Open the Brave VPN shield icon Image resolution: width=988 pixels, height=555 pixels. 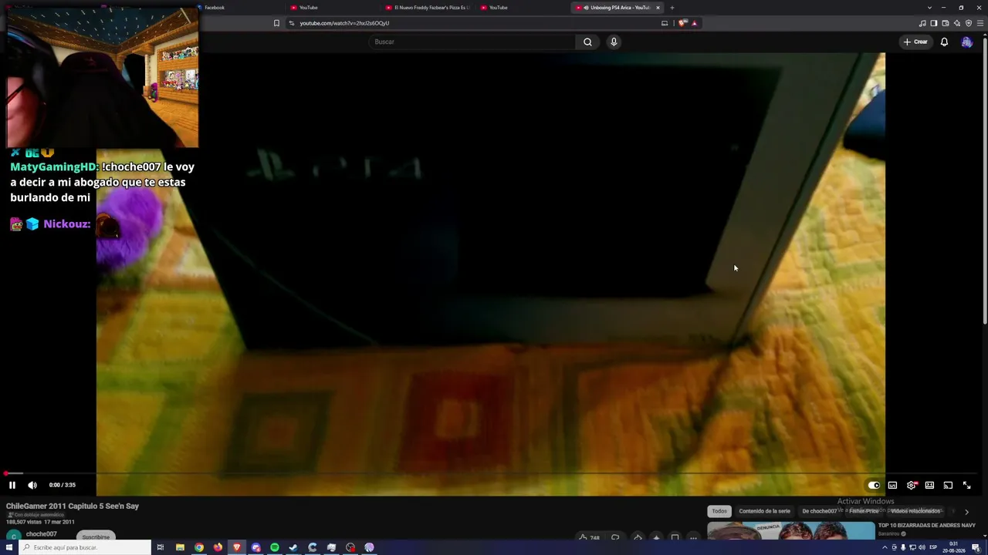coord(969,23)
